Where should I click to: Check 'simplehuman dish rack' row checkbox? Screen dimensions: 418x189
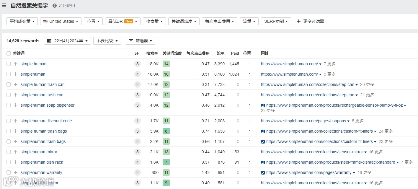9,162
